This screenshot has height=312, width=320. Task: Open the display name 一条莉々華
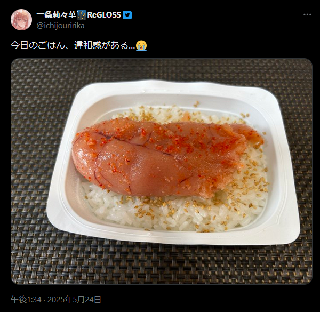coord(56,15)
